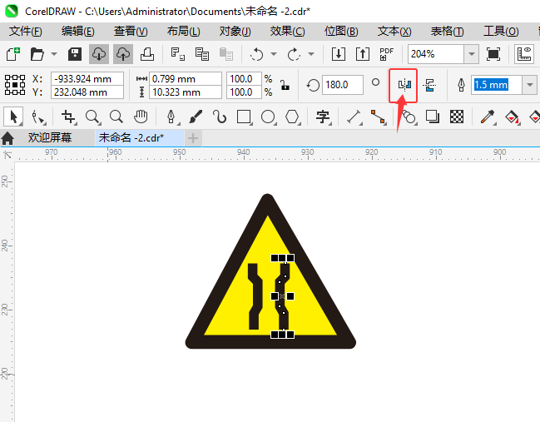Open the undo history dropdown arrow
This screenshot has width=540, height=422.
tap(274, 54)
